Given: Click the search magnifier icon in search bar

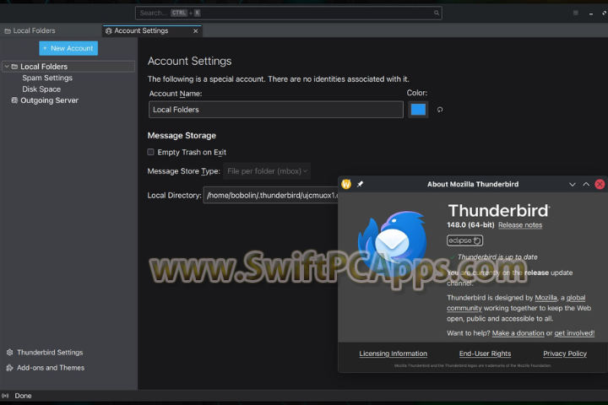Looking at the screenshot, I should pyautogui.click(x=437, y=13).
